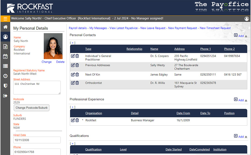This screenshot has height=155, width=251.
Task: Click inside the Hired Date input field
Action: pyautogui.click(x=37, y=140)
